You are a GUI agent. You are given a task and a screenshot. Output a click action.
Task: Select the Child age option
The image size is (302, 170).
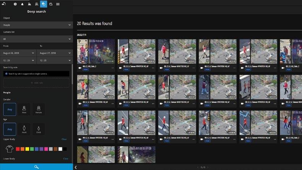39,129
